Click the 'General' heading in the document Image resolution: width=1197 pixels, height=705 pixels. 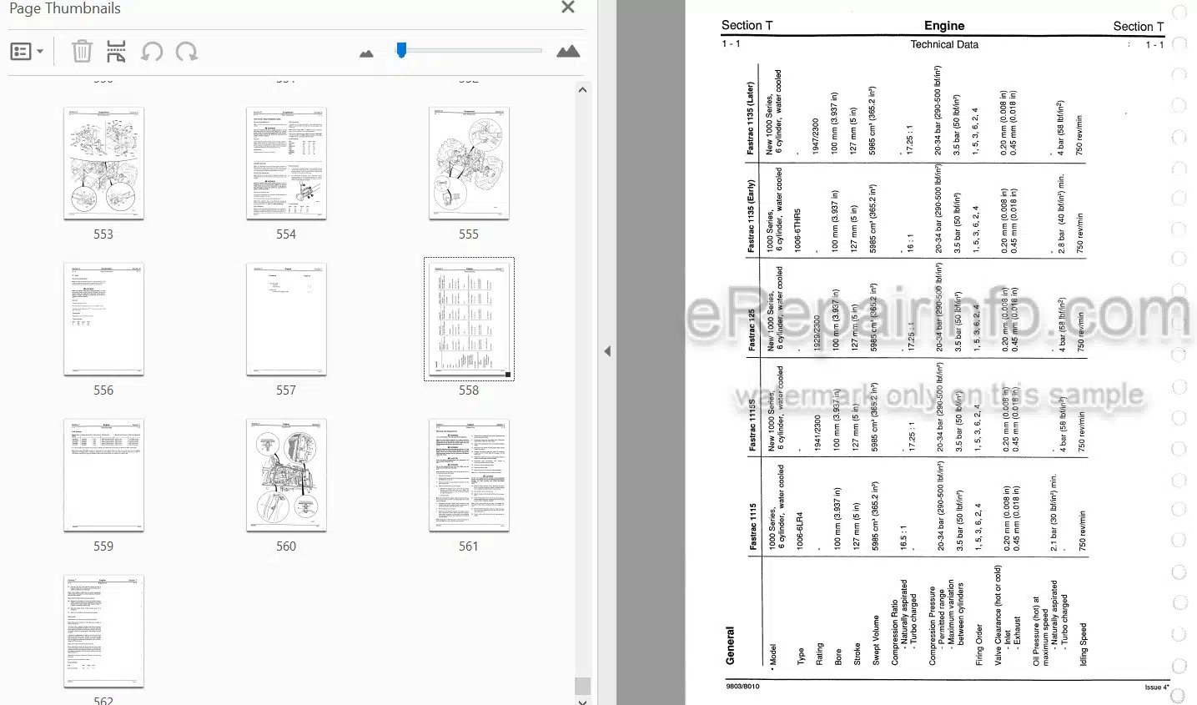click(x=731, y=645)
